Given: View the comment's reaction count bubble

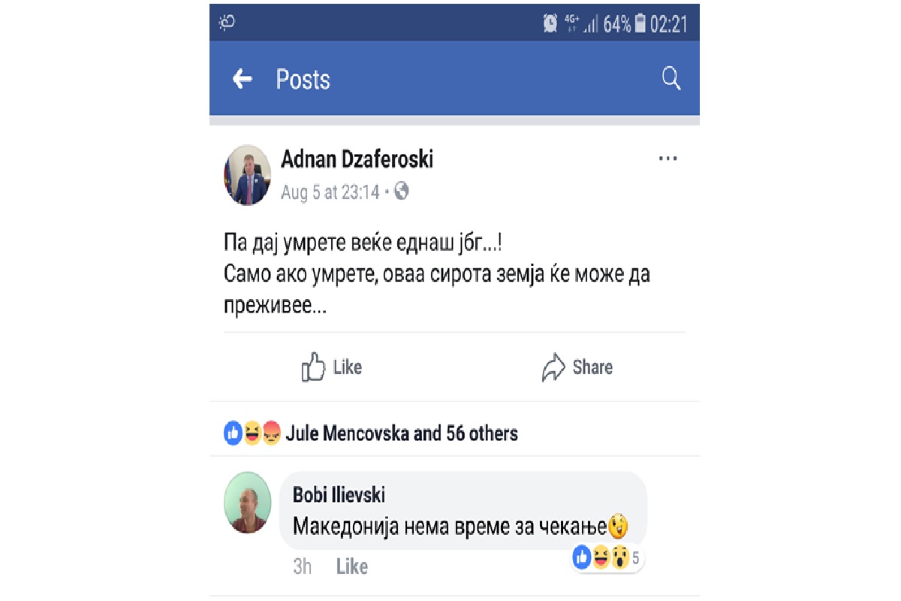Looking at the screenshot, I should coord(607,558).
